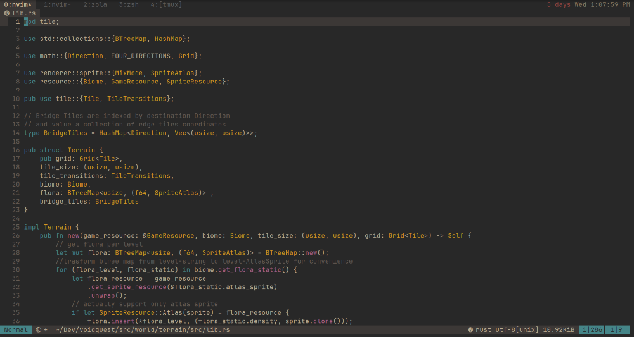Viewport: 634px width, 337px height.
Task: Click HashMap in the std::collections import
Action: (168, 39)
